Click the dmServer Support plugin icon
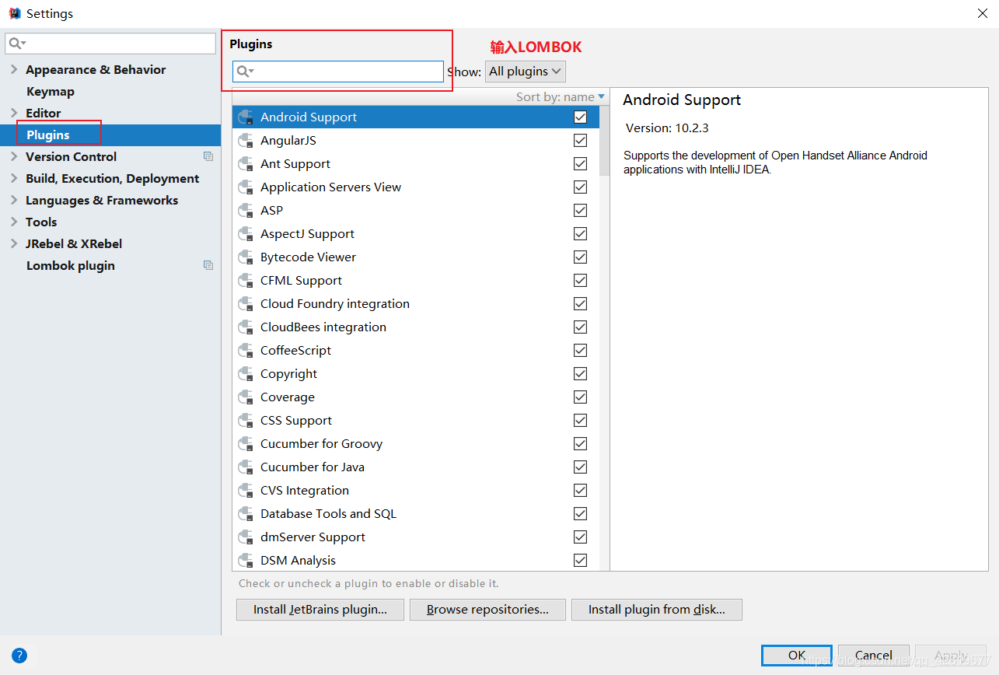The image size is (999, 675). [x=246, y=537]
